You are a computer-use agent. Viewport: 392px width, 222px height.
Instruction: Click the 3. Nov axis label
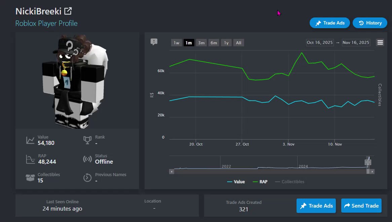288,144
